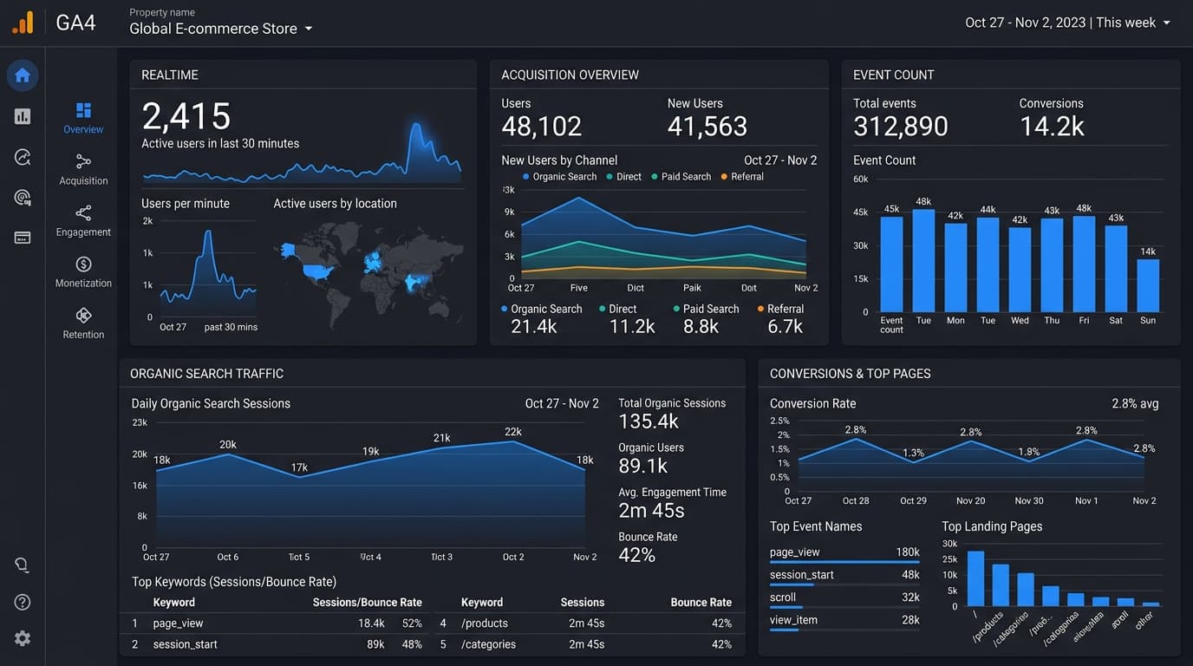Click the Conversions 14.2k metric
The image size is (1193, 666).
point(1052,118)
